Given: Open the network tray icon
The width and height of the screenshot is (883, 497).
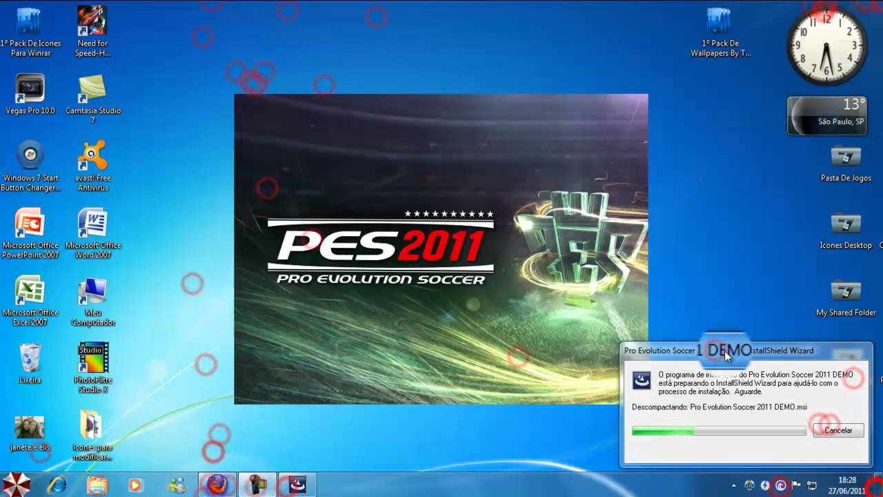Looking at the screenshot, I should 812,485.
